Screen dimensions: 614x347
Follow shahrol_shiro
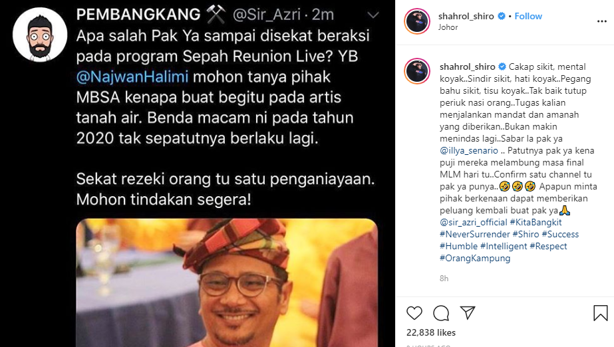528,16
